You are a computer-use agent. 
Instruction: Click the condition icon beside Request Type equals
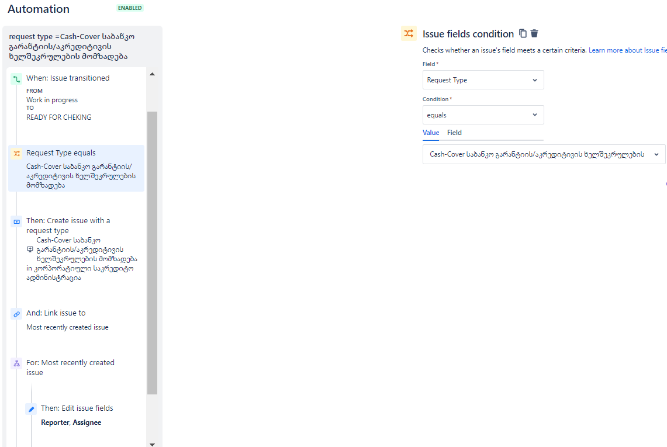pos(16,152)
